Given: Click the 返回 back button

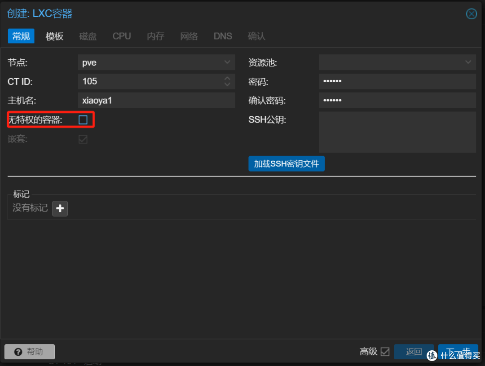Looking at the screenshot, I should [x=414, y=352].
